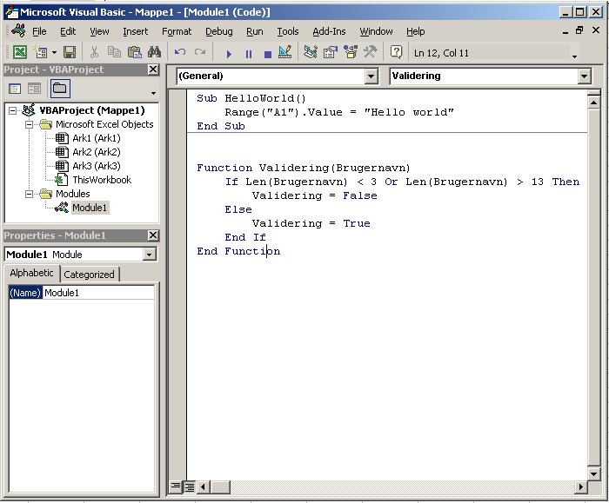Click the (Name) property value field
Image resolution: width=609 pixels, height=503 pixels.
point(97,294)
